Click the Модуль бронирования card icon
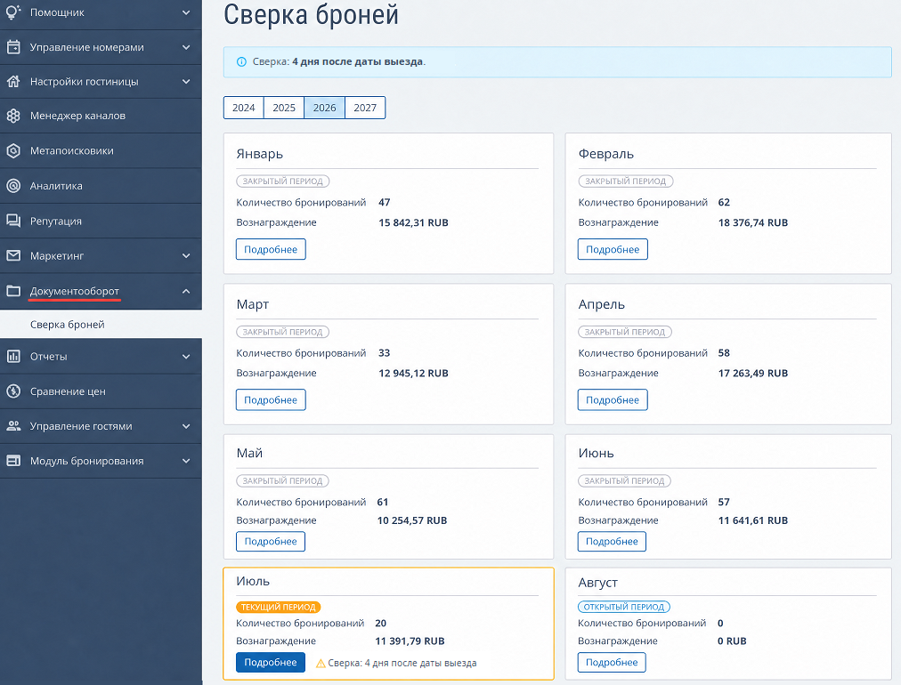This screenshot has height=685, width=901. coord(13,461)
